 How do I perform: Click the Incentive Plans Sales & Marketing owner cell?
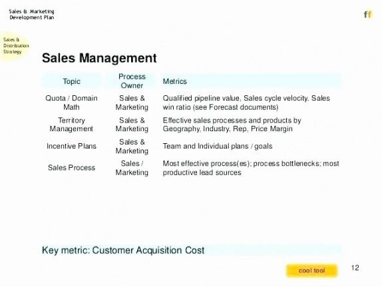(x=132, y=146)
